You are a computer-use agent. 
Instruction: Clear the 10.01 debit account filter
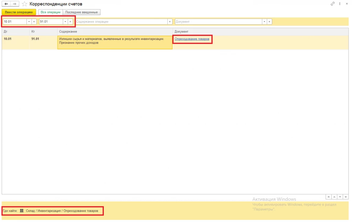click(34, 22)
